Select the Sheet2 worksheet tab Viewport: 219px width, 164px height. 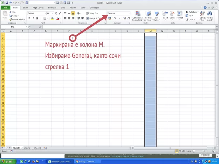tap(27, 148)
